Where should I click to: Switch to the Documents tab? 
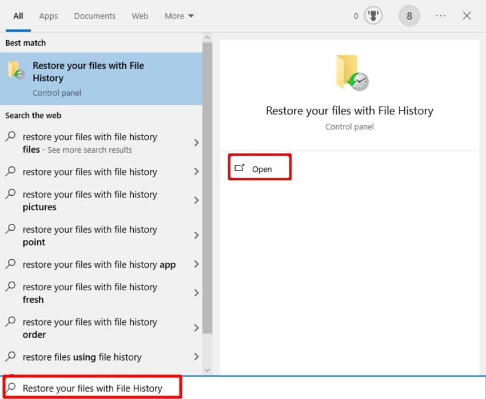tap(94, 15)
